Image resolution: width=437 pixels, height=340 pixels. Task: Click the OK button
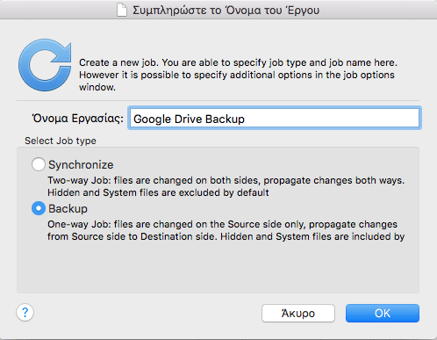click(x=383, y=313)
